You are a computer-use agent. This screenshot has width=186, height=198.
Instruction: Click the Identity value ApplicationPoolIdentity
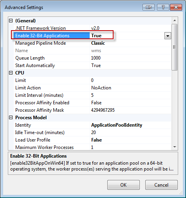pos(117,125)
